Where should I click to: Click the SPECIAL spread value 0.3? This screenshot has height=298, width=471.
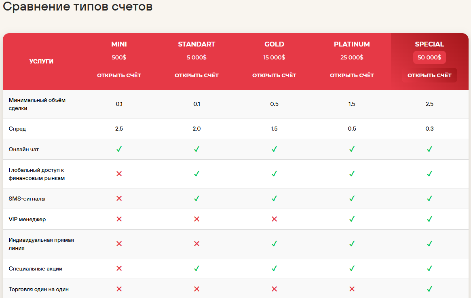coord(429,129)
